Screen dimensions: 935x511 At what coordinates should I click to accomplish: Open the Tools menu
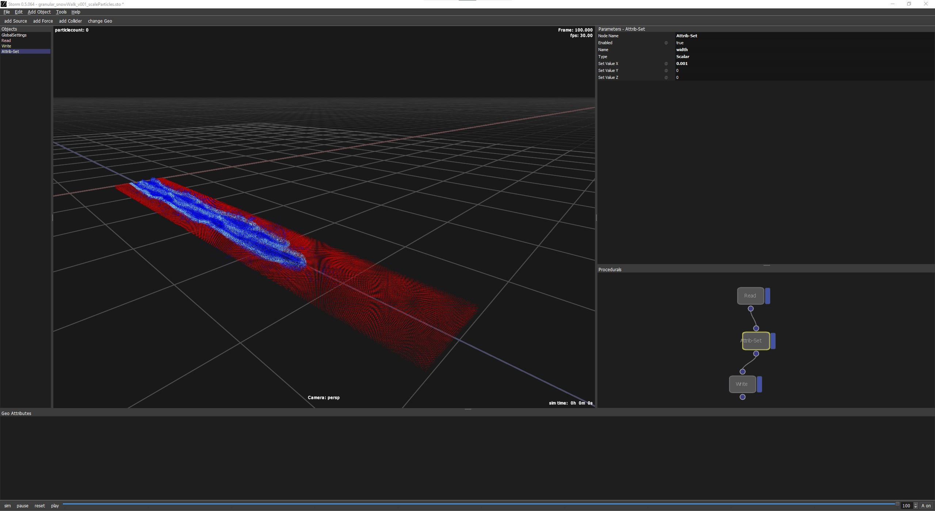pos(61,12)
